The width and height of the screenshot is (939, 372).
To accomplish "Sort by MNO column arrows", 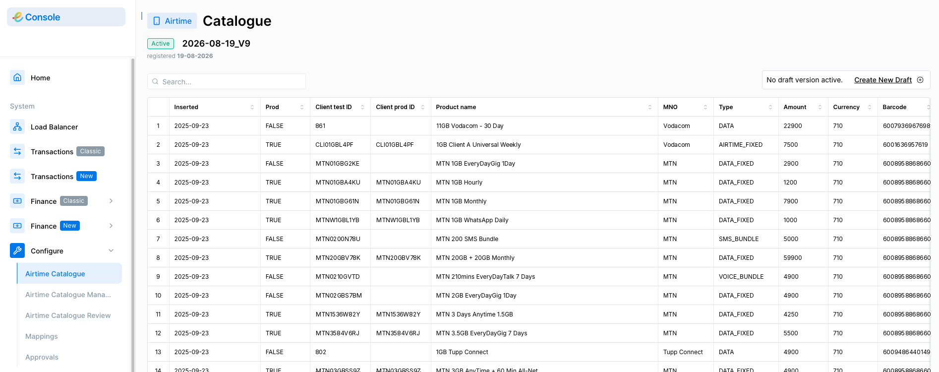I will pyautogui.click(x=705, y=107).
